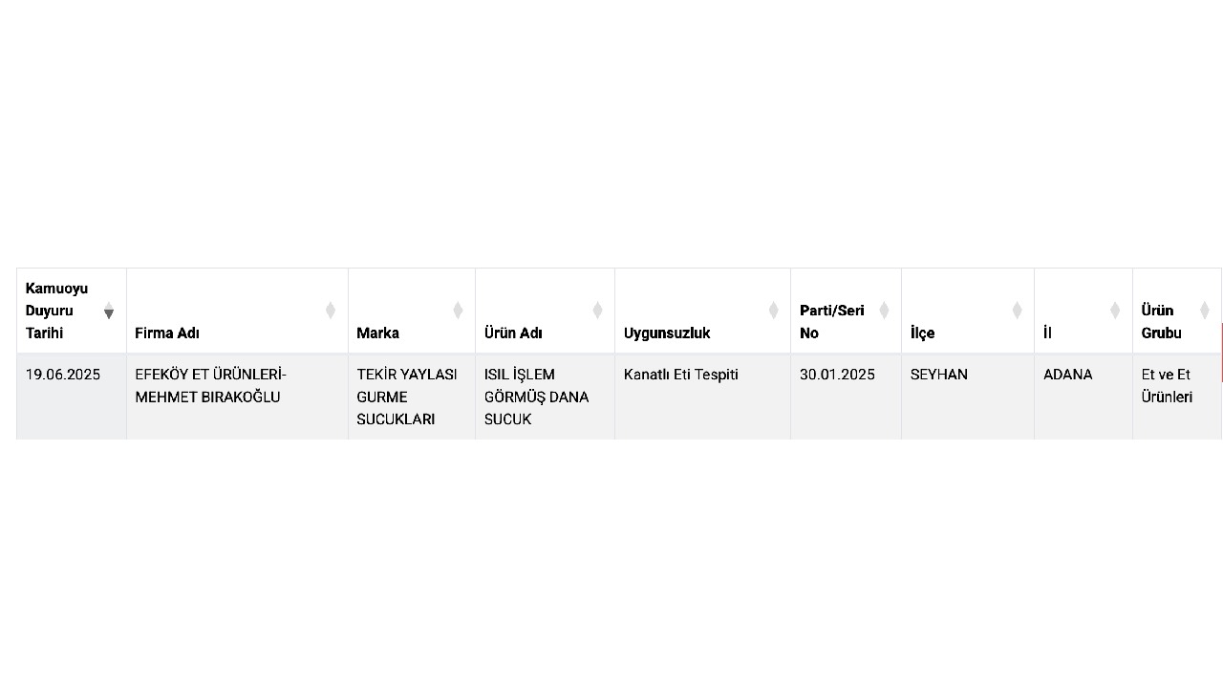Viewport: 1223px width, 688px height.
Task: Select the ADANA province cell
Action: pos(1084,397)
